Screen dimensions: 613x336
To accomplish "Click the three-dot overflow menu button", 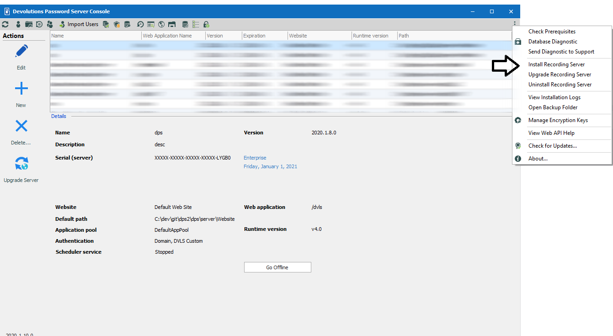I will 515,24.
